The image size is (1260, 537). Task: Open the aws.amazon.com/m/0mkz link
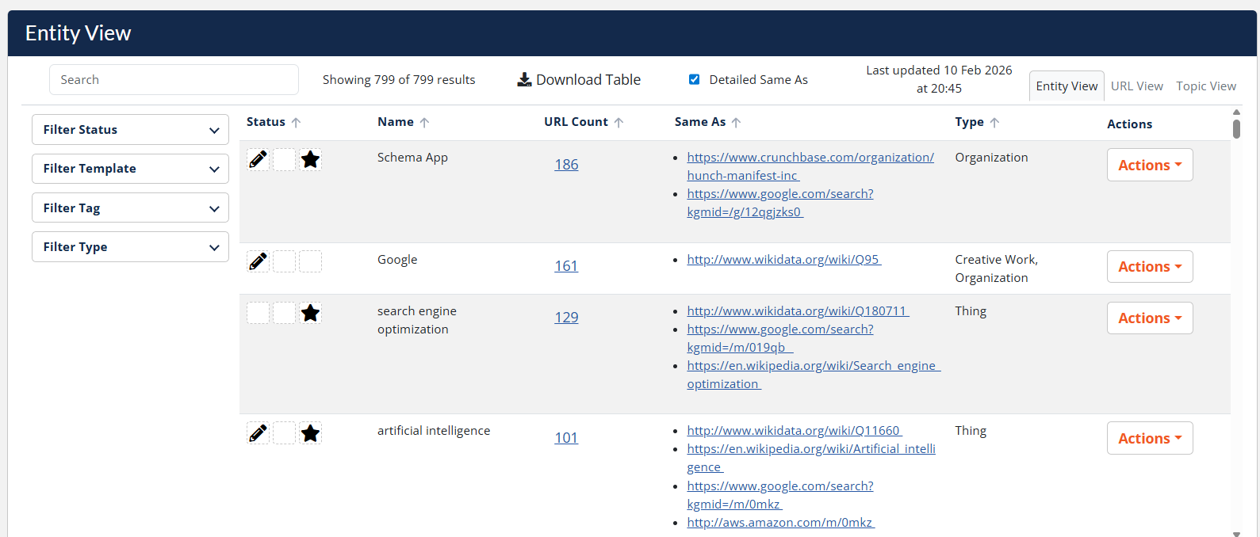[781, 523]
